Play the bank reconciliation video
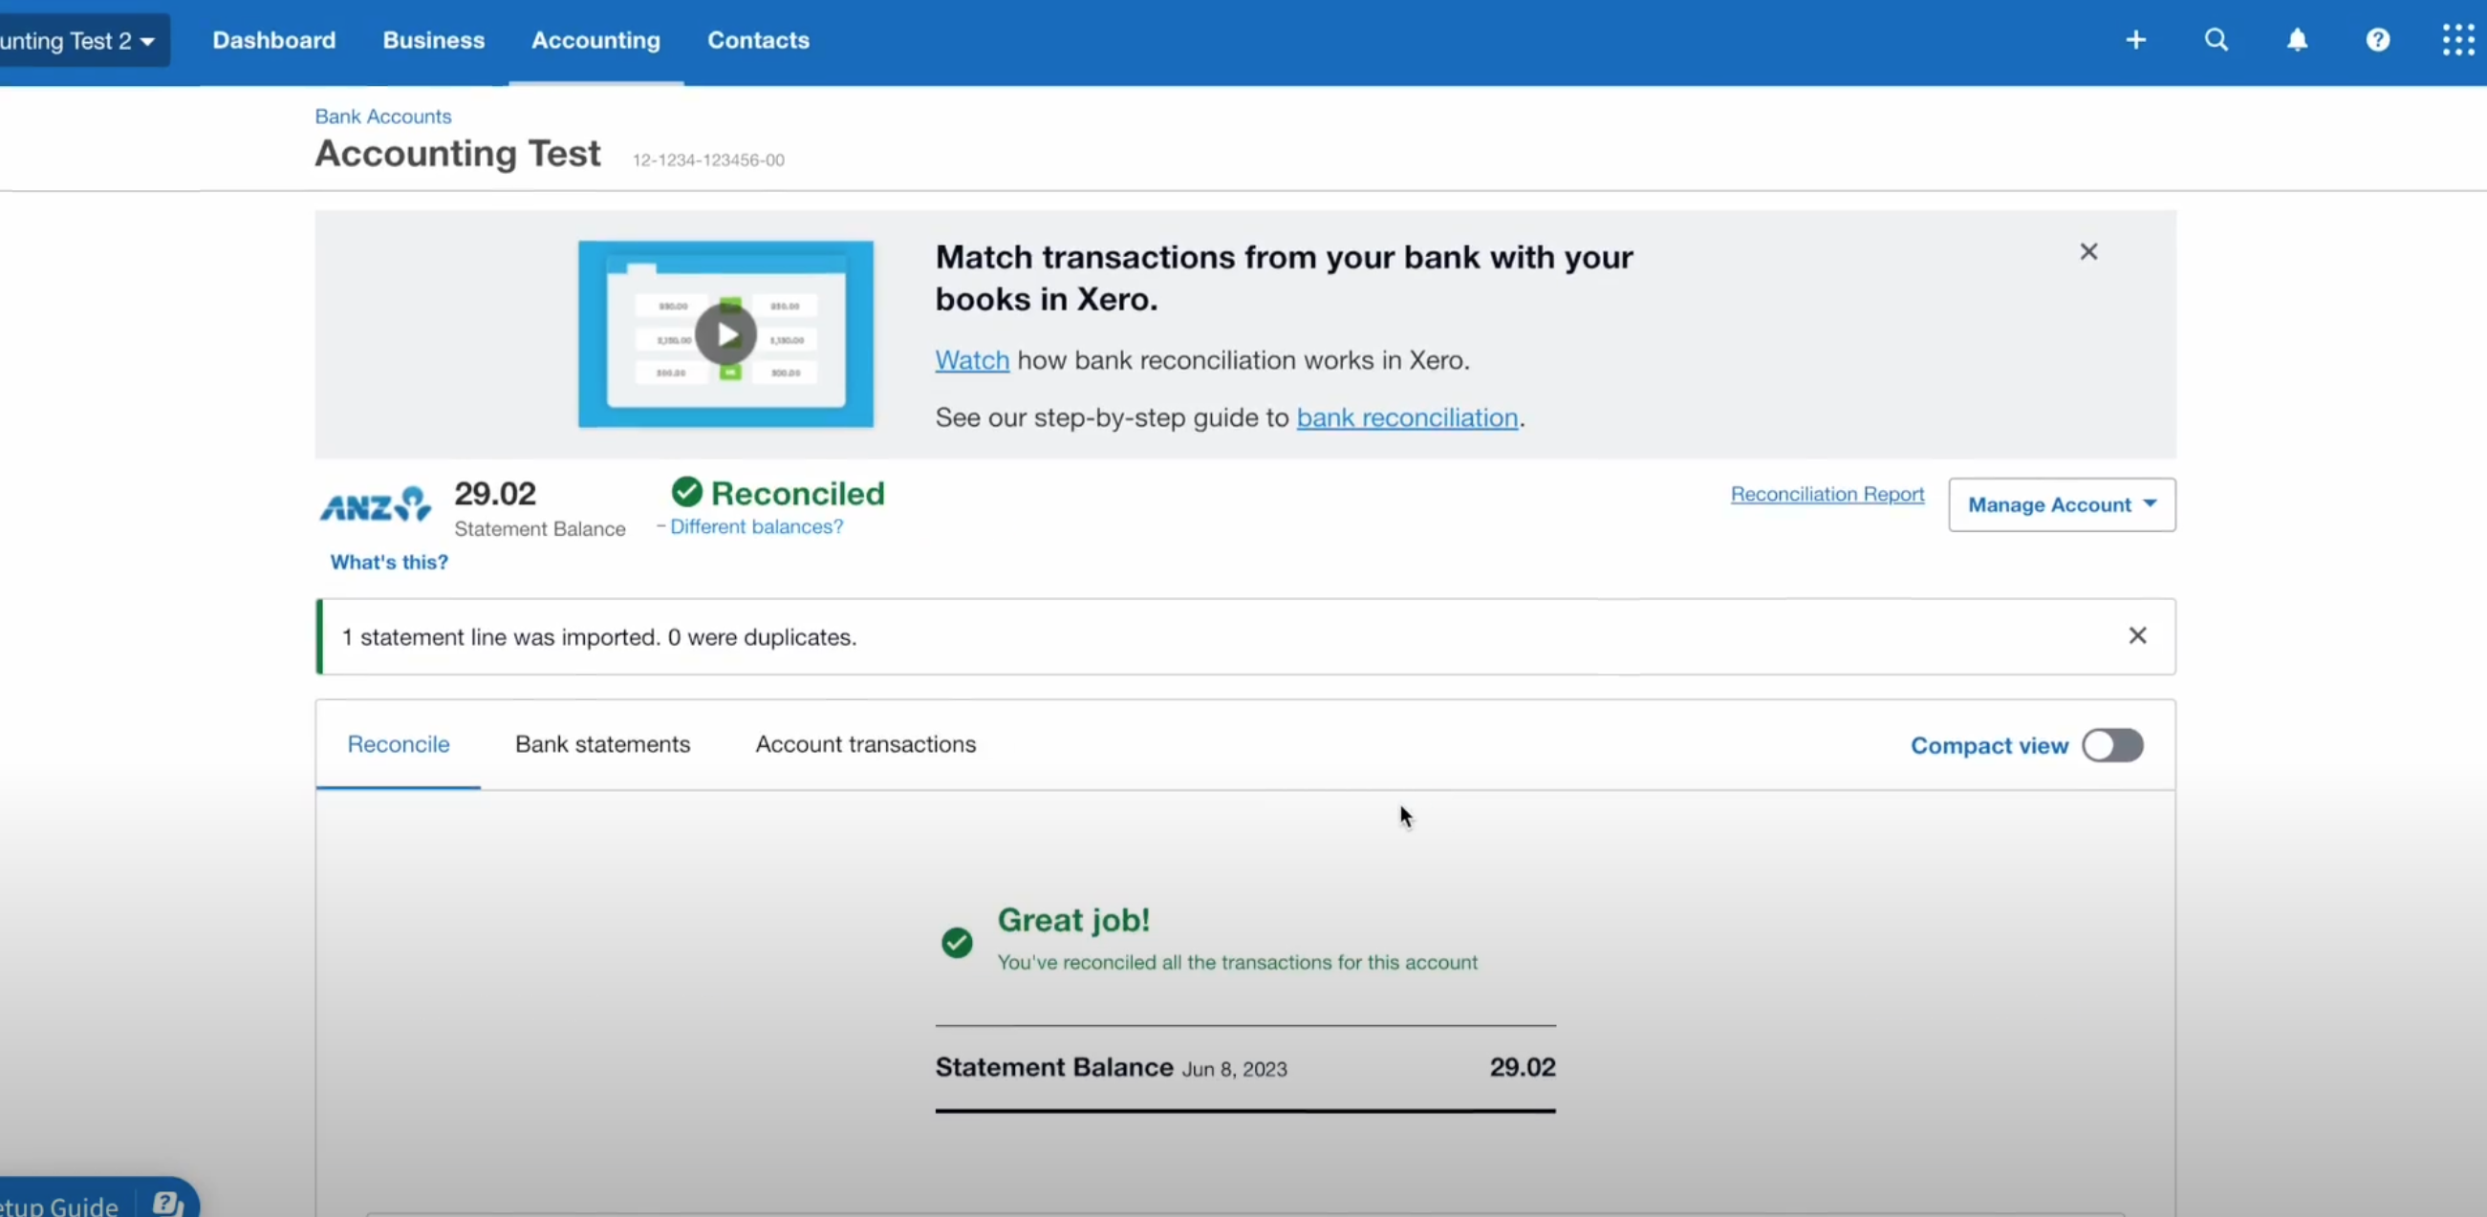The height and width of the screenshot is (1217, 2487). (725, 334)
